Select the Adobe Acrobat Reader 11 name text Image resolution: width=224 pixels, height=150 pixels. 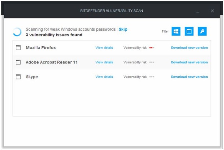tap(52, 62)
